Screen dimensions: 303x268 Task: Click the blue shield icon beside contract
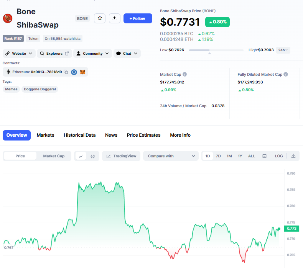(74, 72)
